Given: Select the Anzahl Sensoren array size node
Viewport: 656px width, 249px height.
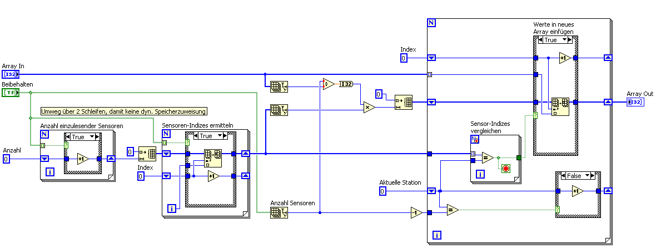Looking at the screenshot, I should pyautogui.click(x=279, y=212).
